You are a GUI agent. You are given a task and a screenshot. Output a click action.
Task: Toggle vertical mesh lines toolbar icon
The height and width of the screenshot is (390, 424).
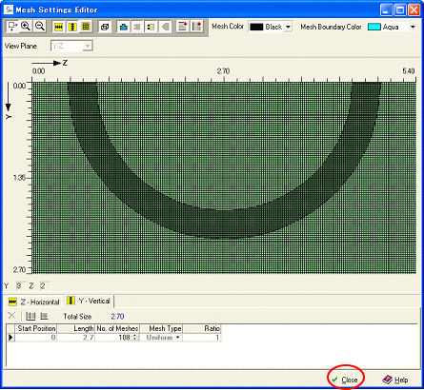click(x=72, y=27)
